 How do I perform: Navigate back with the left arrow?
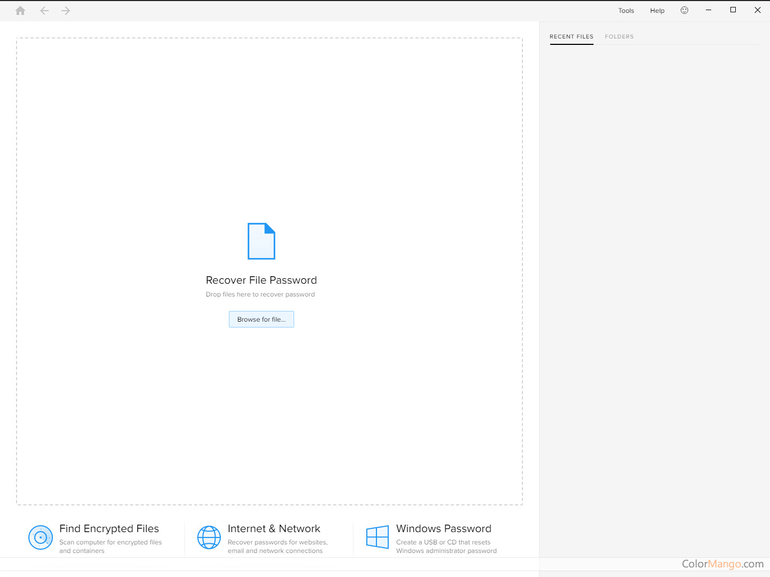[44, 11]
